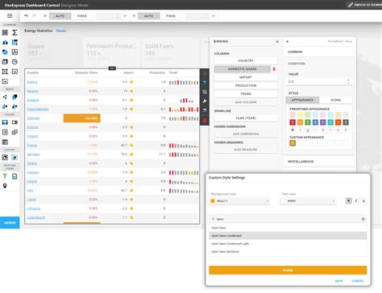The height and width of the screenshot is (293, 382).
Task: Click Switch to Viewer in the title bar
Action: point(365,5)
